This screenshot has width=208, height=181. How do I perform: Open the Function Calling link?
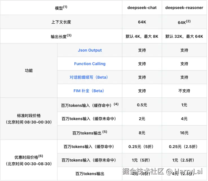coord(90,64)
